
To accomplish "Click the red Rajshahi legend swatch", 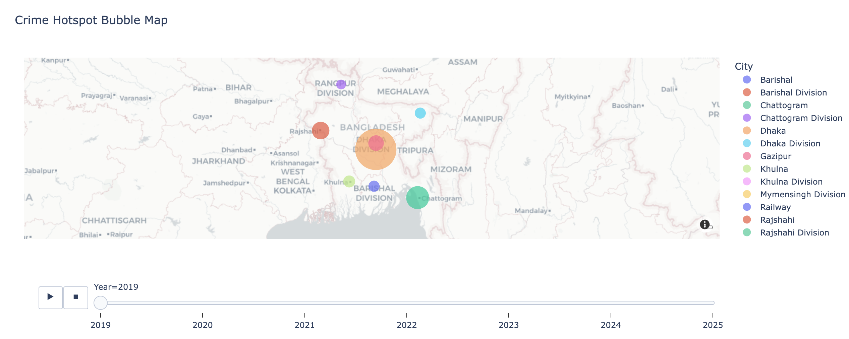I will [x=747, y=220].
